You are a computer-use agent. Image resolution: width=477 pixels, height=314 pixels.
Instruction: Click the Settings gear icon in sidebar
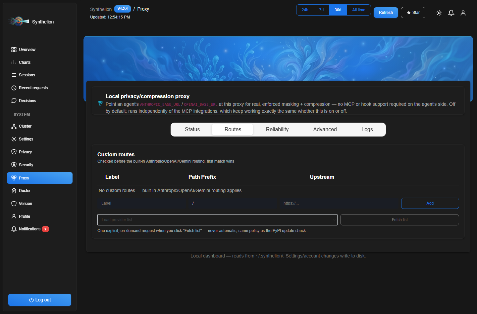(14, 139)
